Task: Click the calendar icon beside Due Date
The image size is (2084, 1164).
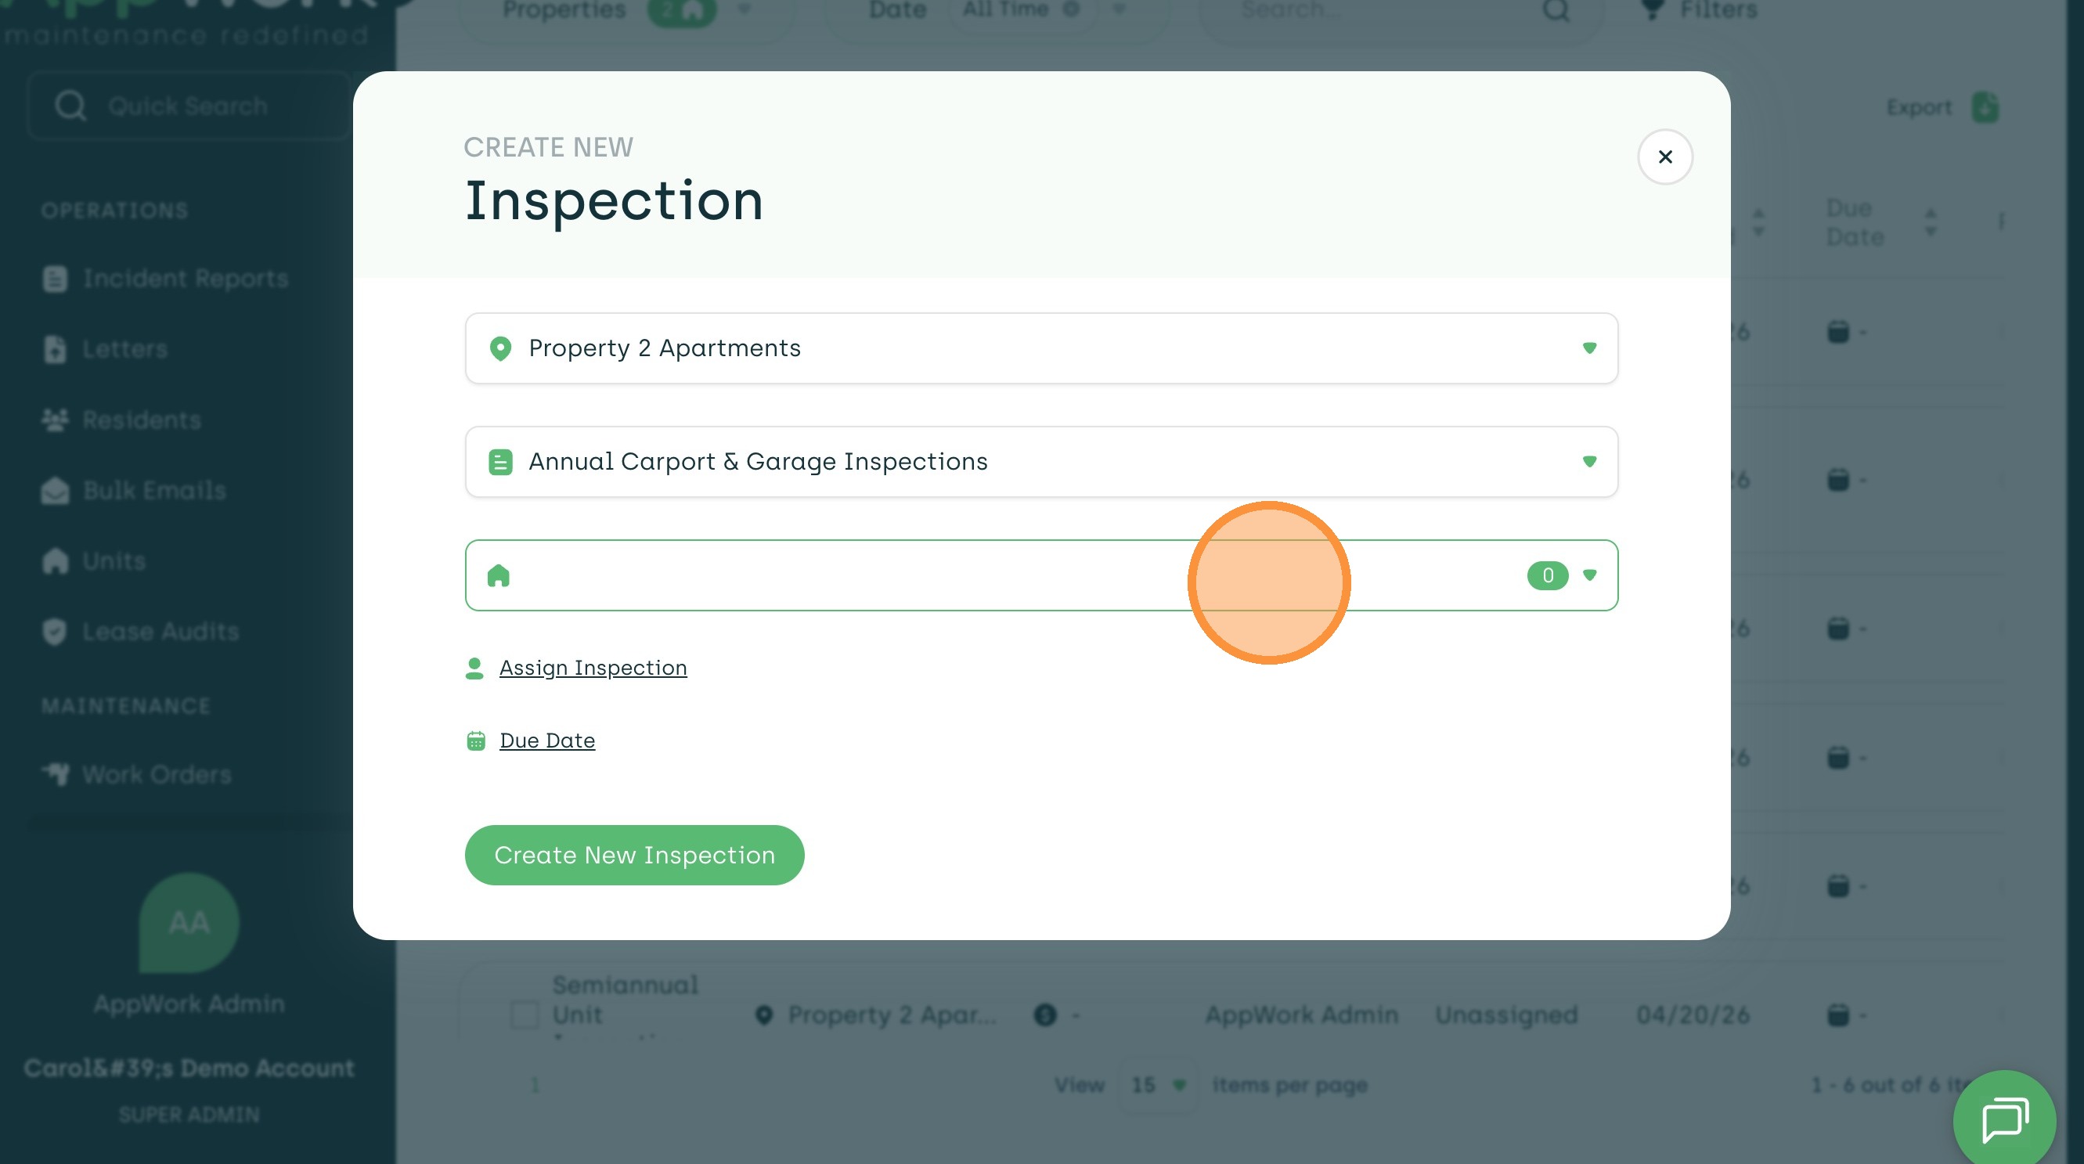Action: click(x=476, y=741)
